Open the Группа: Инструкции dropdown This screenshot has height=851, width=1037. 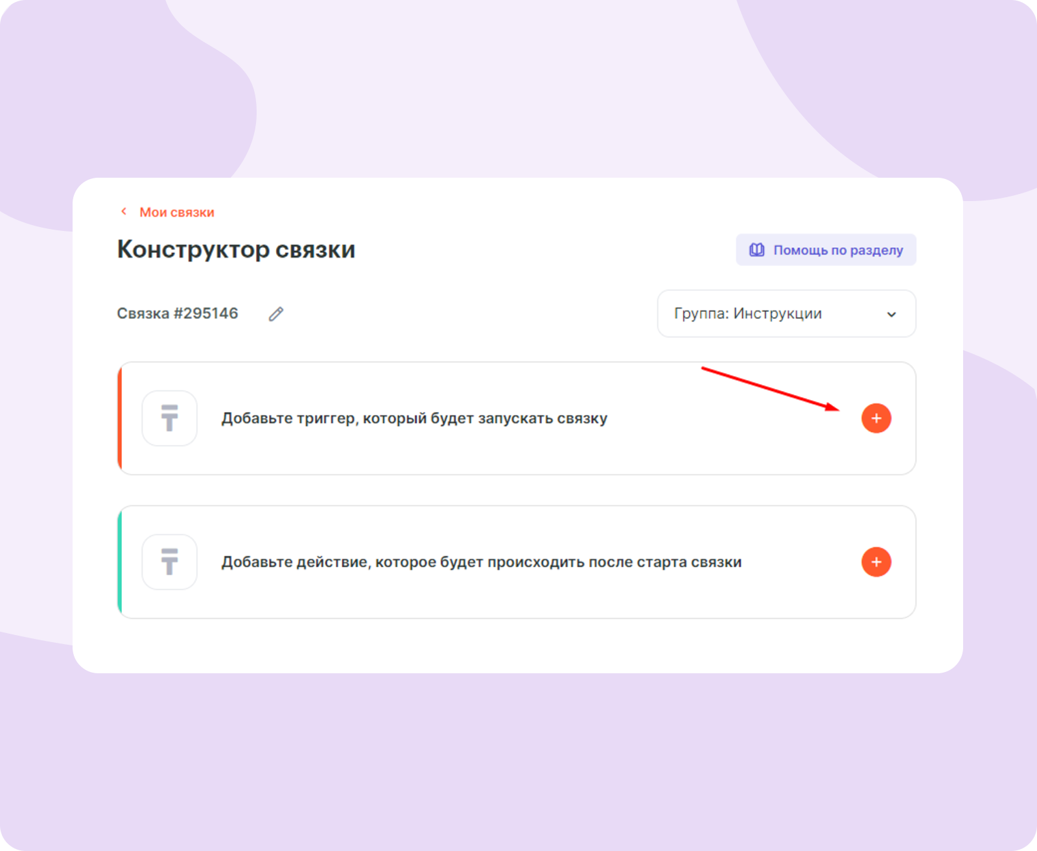pyautogui.click(x=786, y=314)
